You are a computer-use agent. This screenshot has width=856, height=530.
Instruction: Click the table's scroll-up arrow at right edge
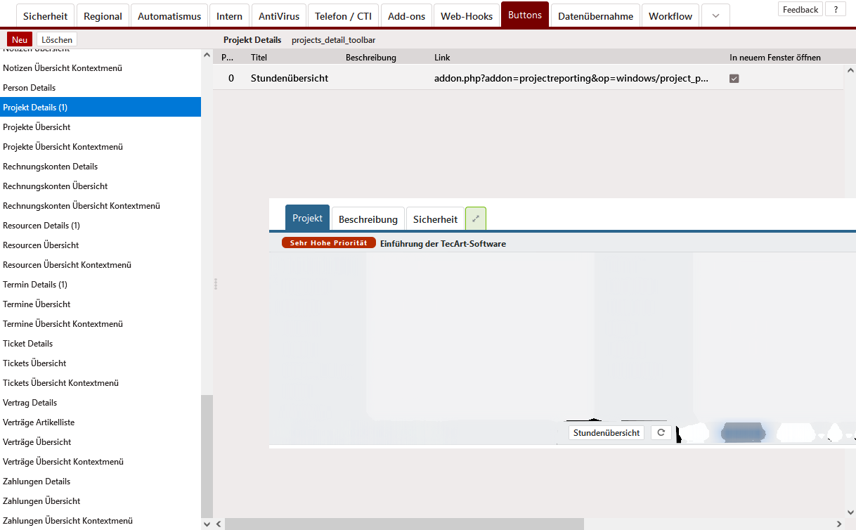[x=850, y=70]
